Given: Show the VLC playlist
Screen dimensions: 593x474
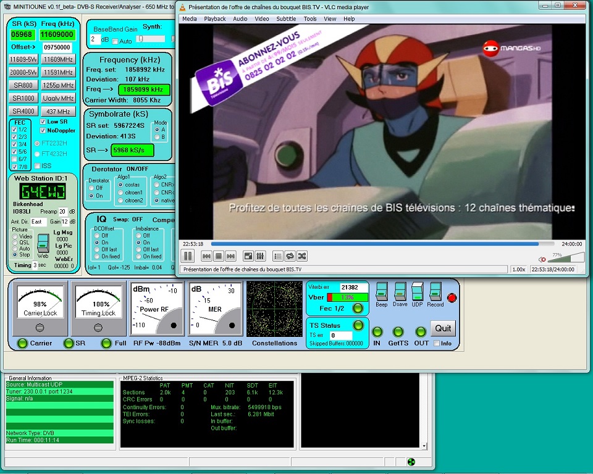Looking at the screenshot, I should coord(277,256).
